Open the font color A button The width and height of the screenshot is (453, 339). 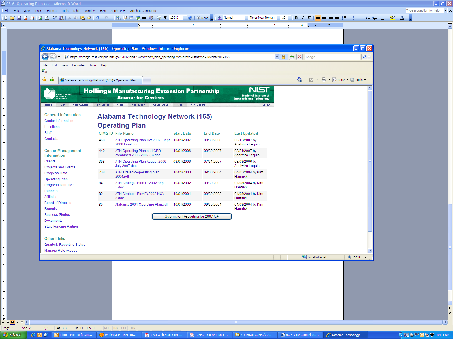coord(402,18)
